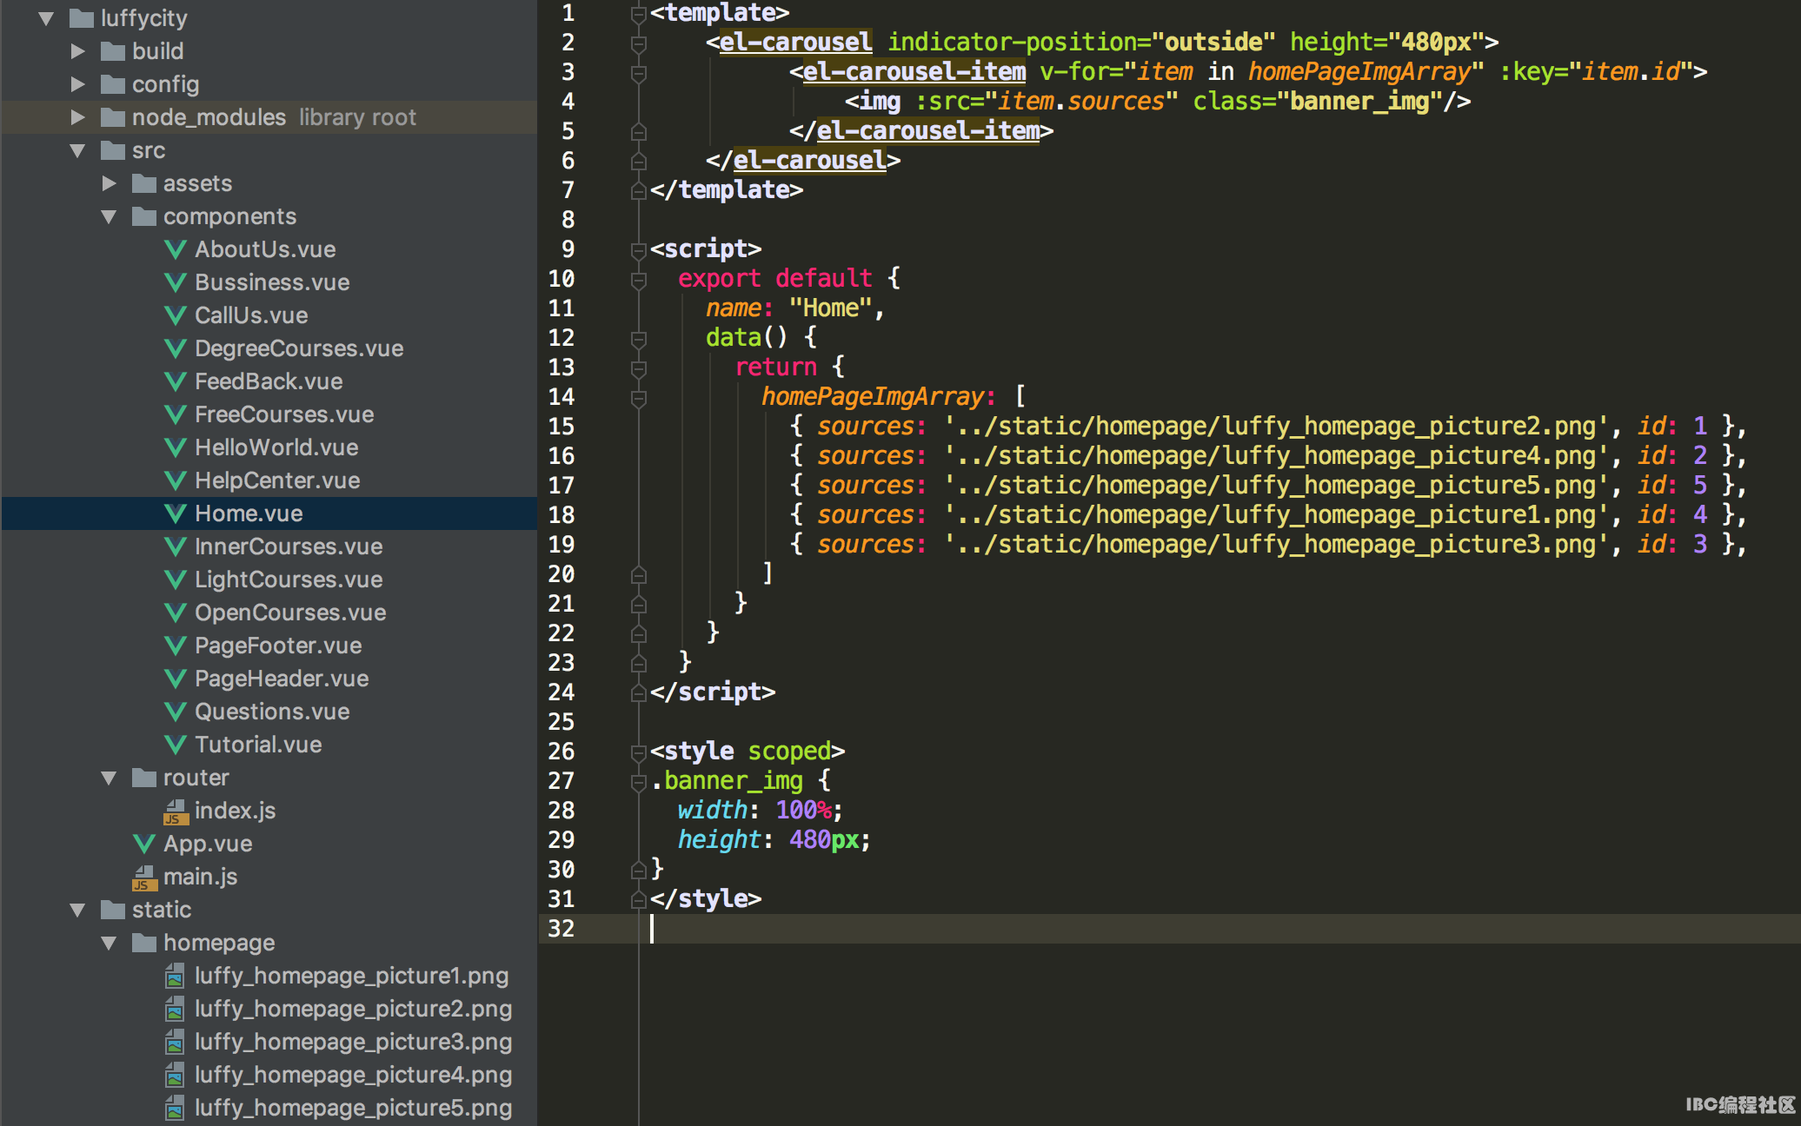Screen dimensions: 1801x1126
Task: Click the el-carousel tag on line 2
Action: pyautogui.click(x=795, y=42)
